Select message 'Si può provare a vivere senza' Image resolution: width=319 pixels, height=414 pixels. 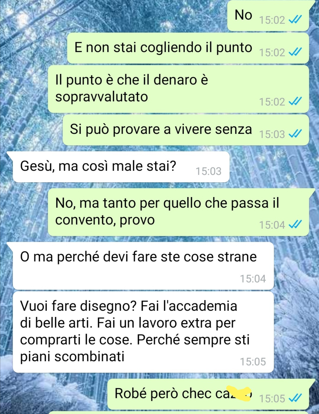pos(186,130)
